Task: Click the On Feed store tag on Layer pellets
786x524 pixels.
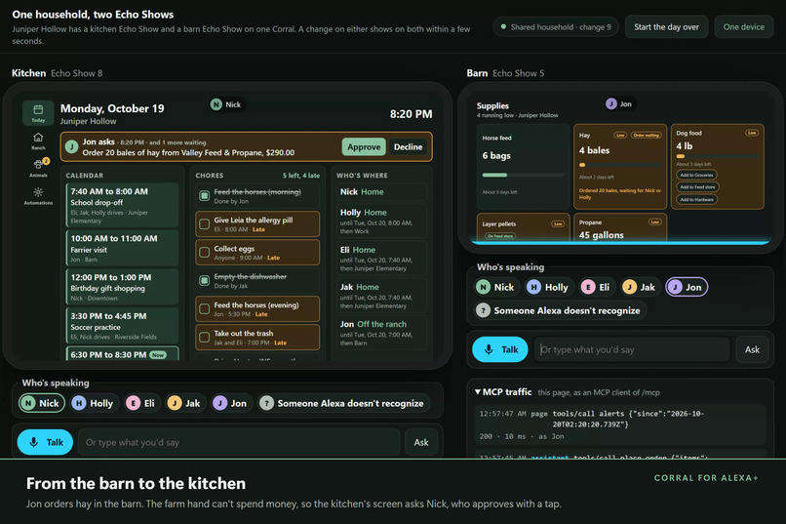Action: pyautogui.click(x=499, y=236)
